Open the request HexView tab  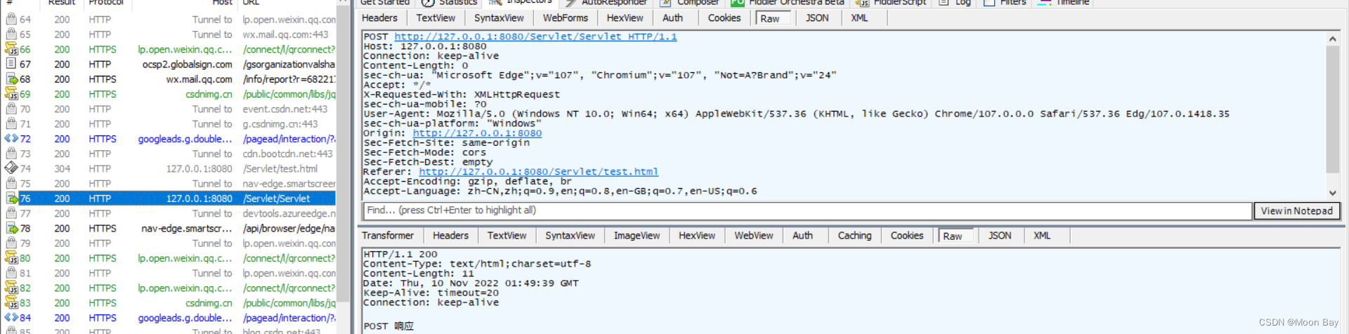coord(625,18)
